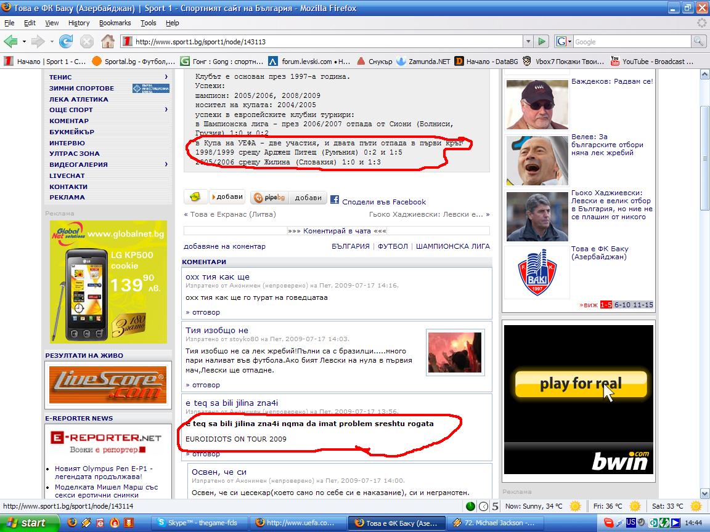Expand the ТЕНИС sidebar submenu

[x=166, y=77]
